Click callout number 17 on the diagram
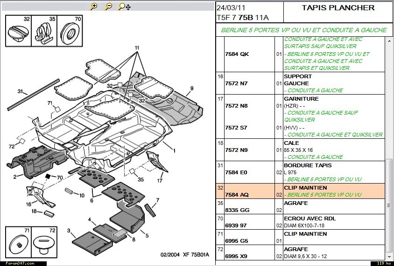Viewport: 394px width, 266px height. pyautogui.click(x=160, y=181)
